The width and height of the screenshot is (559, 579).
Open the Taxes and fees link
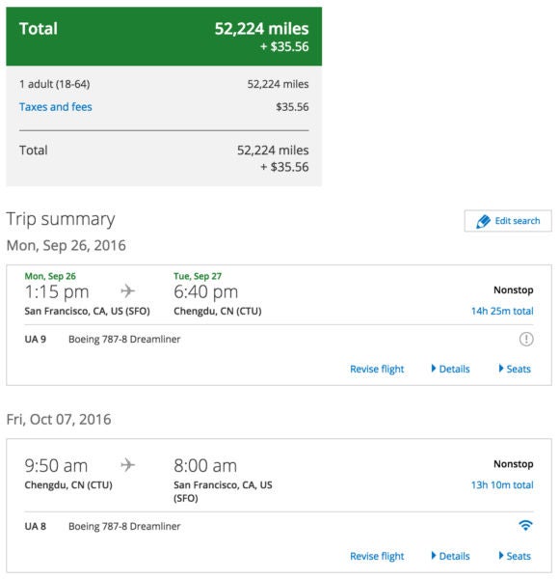pos(56,107)
